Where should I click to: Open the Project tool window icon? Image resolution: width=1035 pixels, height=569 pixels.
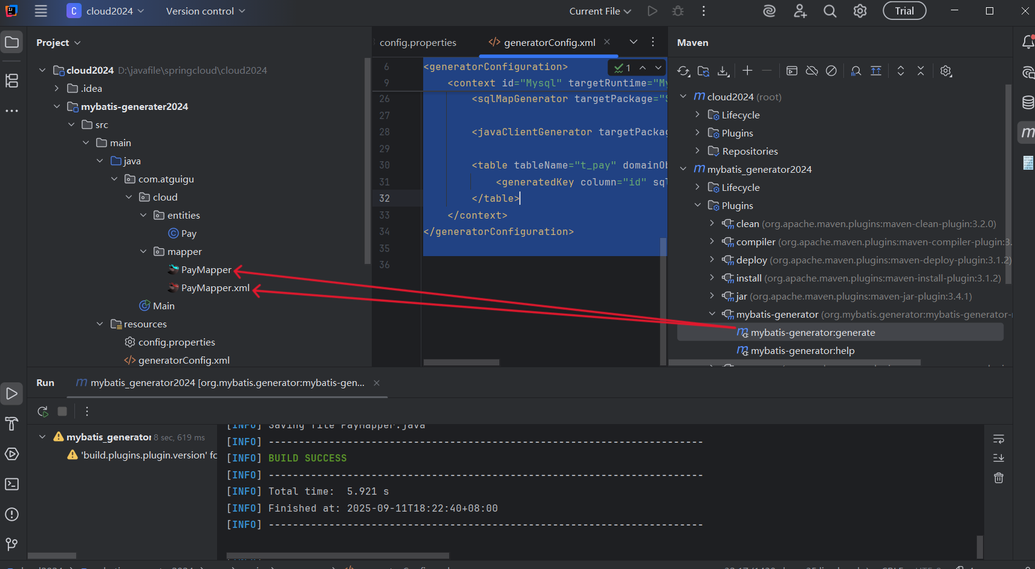pos(11,42)
